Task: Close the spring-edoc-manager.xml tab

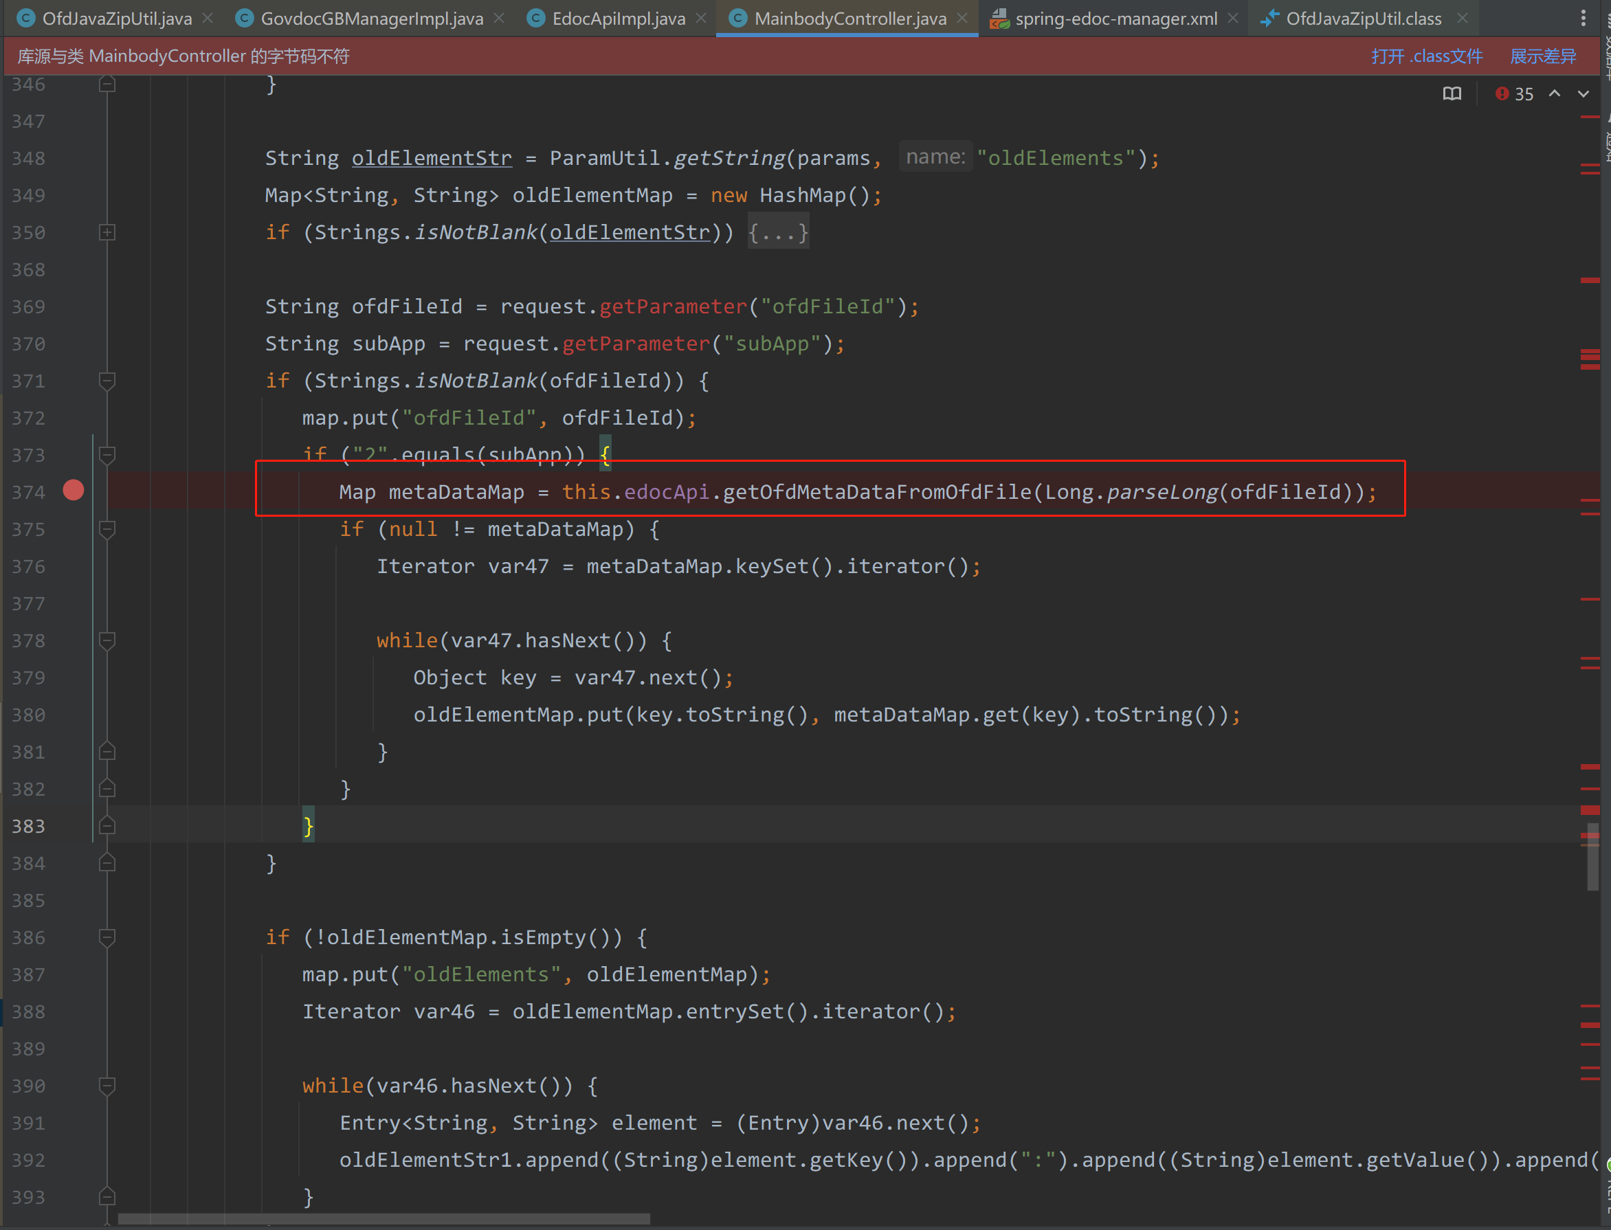Action: (x=1234, y=19)
